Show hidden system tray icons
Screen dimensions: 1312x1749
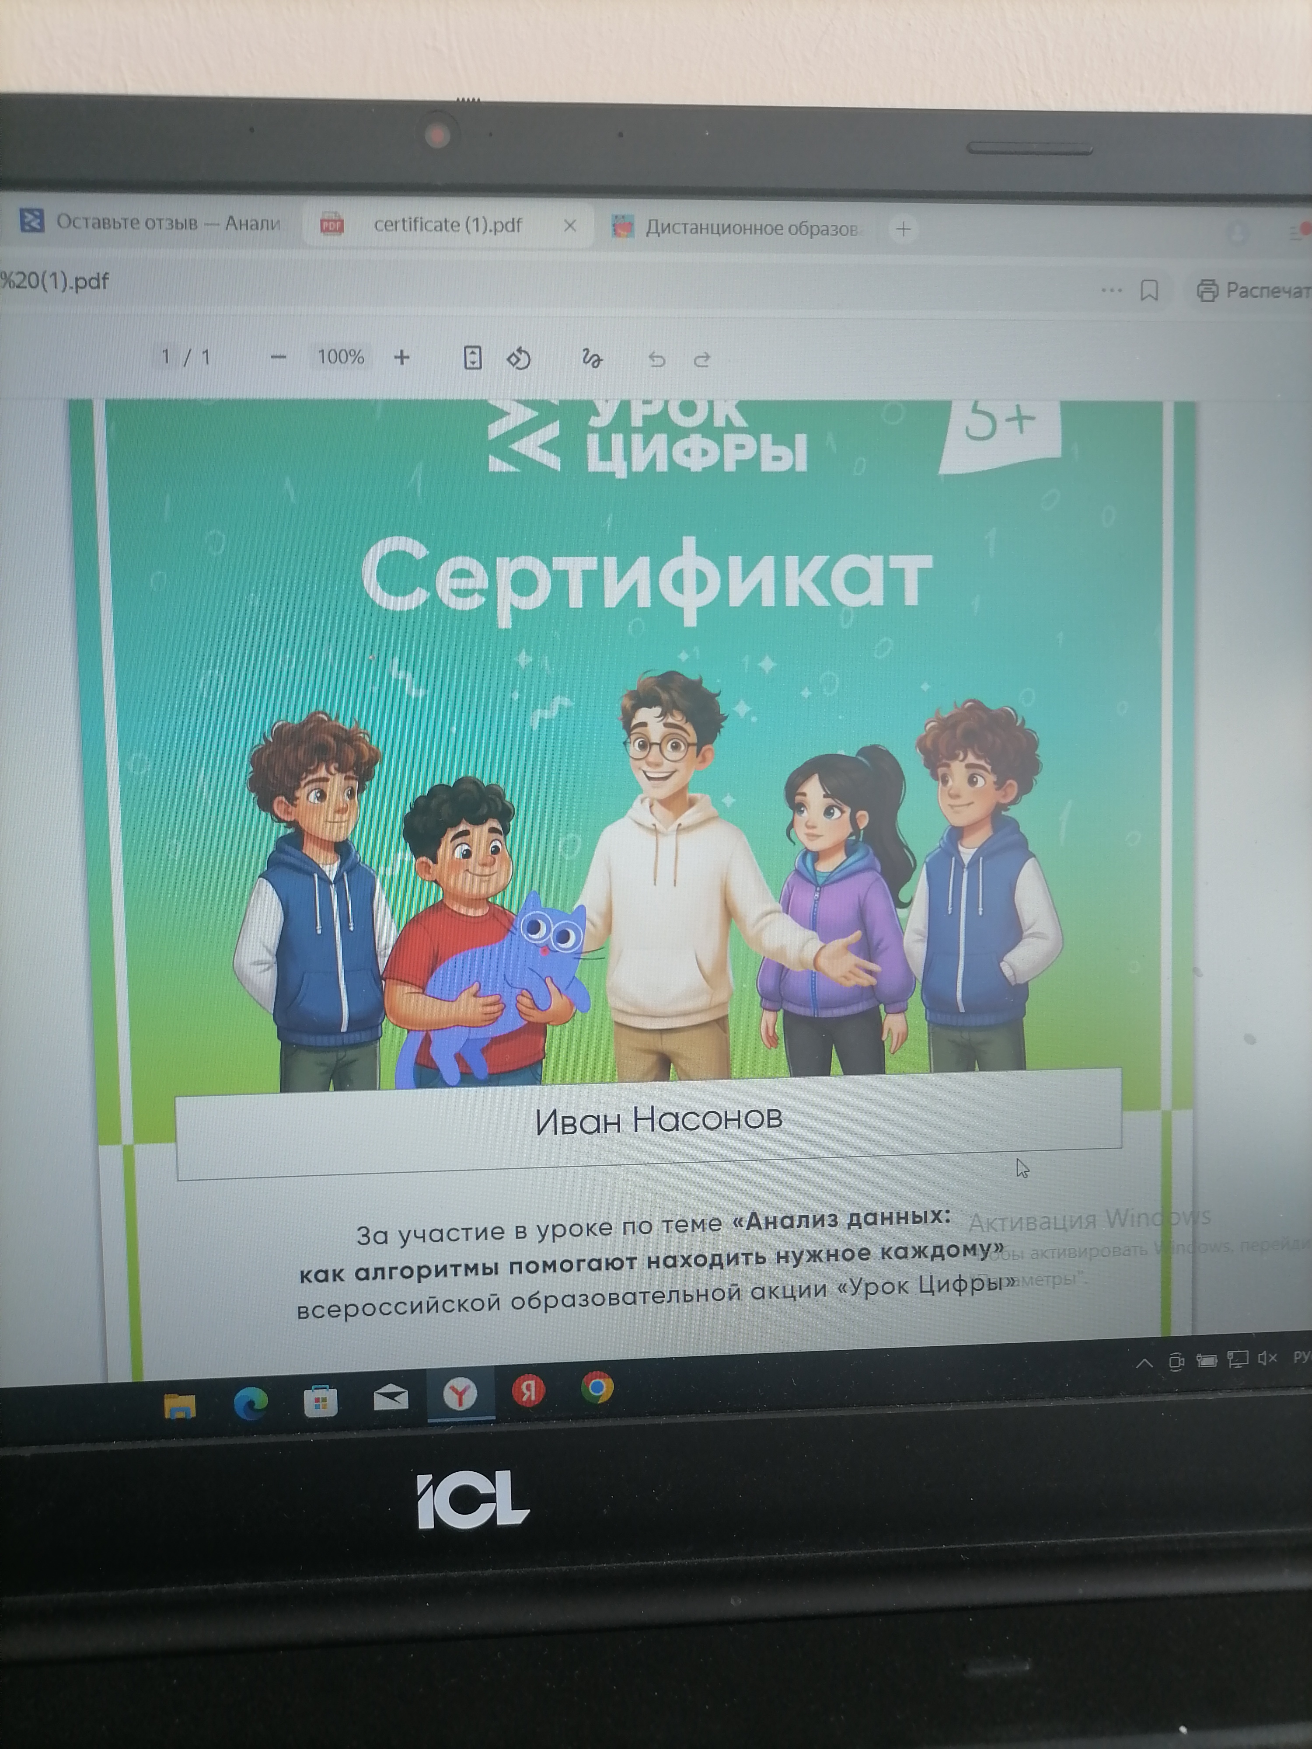[x=1144, y=1363]
